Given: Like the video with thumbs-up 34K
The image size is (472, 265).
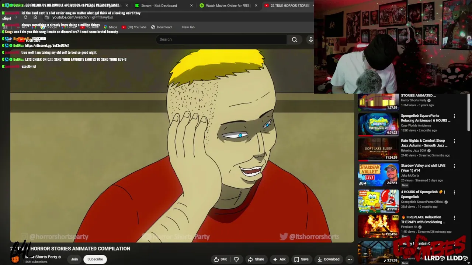Looking at the screenshot, I should pos(220,259).
